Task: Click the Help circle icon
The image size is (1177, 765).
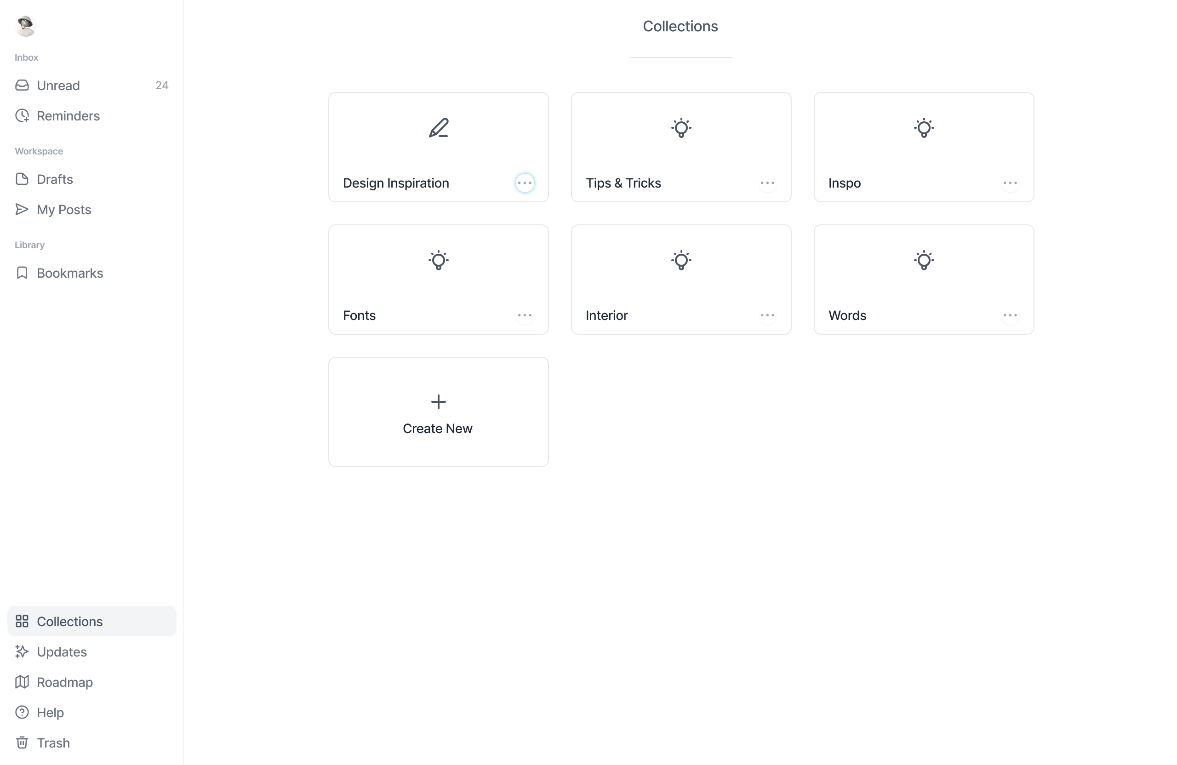Action: (23, 712)
